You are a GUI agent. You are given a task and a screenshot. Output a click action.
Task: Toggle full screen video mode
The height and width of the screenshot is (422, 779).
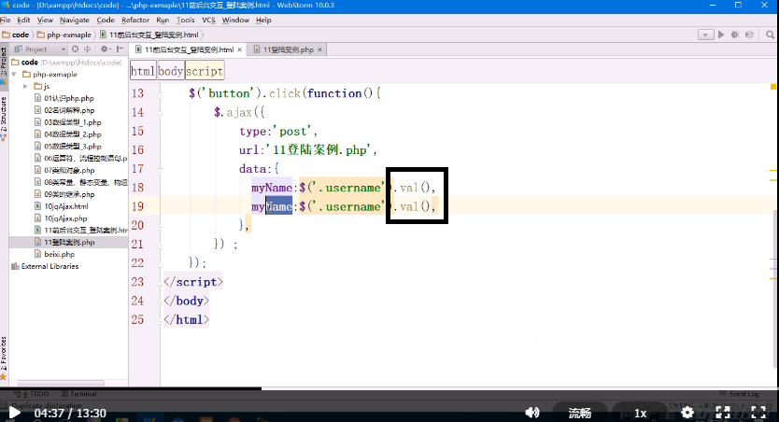click(x=758, y=413)
